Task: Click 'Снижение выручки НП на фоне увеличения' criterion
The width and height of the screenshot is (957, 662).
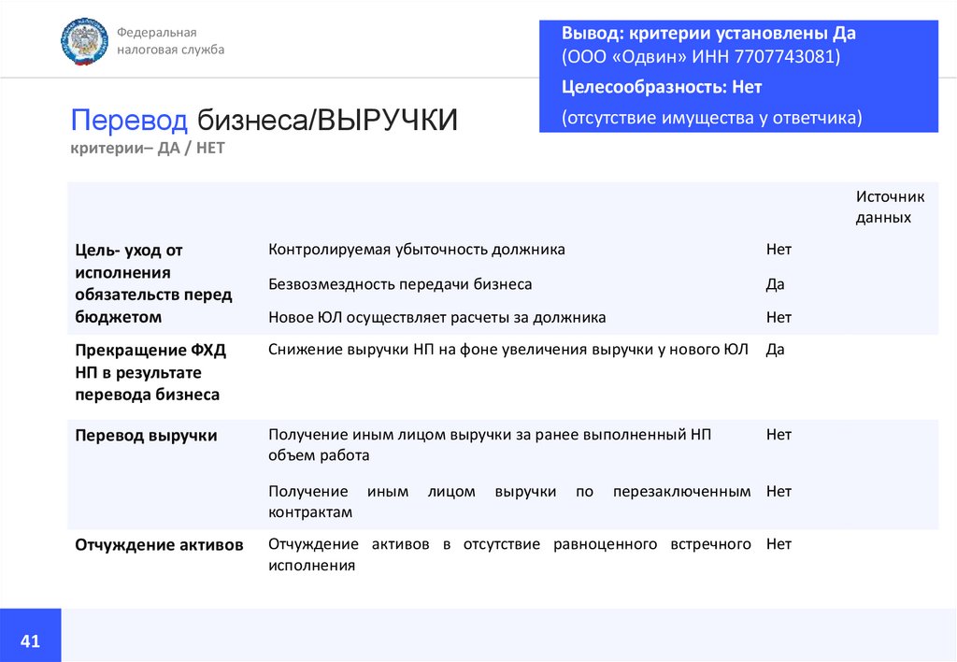Action: (507, 350)
